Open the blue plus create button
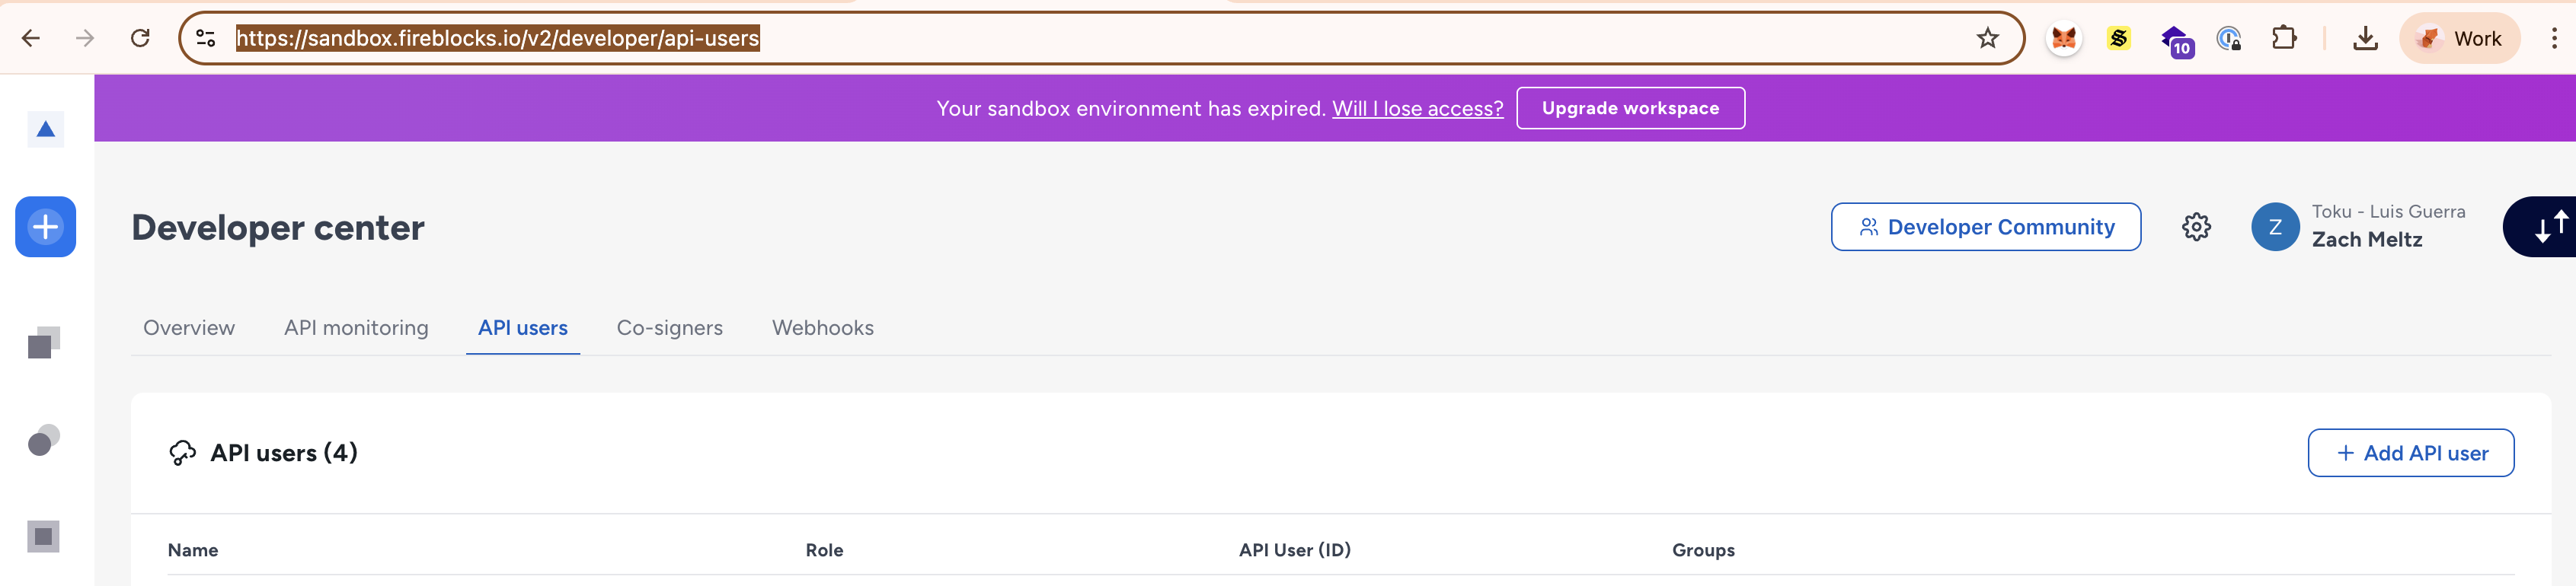 tap(45, 227)
